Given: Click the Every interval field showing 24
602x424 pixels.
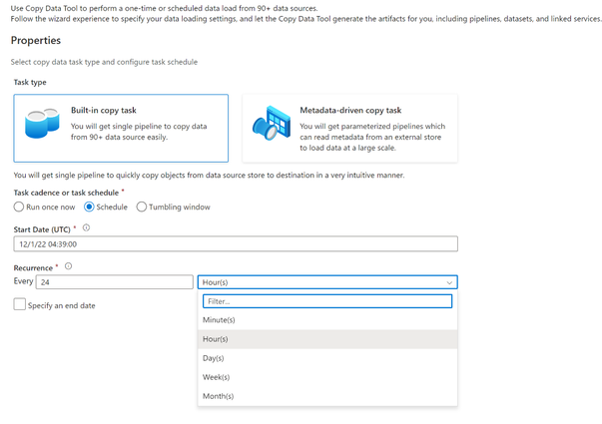Looking at the screenshot, I should pos(115,282).
